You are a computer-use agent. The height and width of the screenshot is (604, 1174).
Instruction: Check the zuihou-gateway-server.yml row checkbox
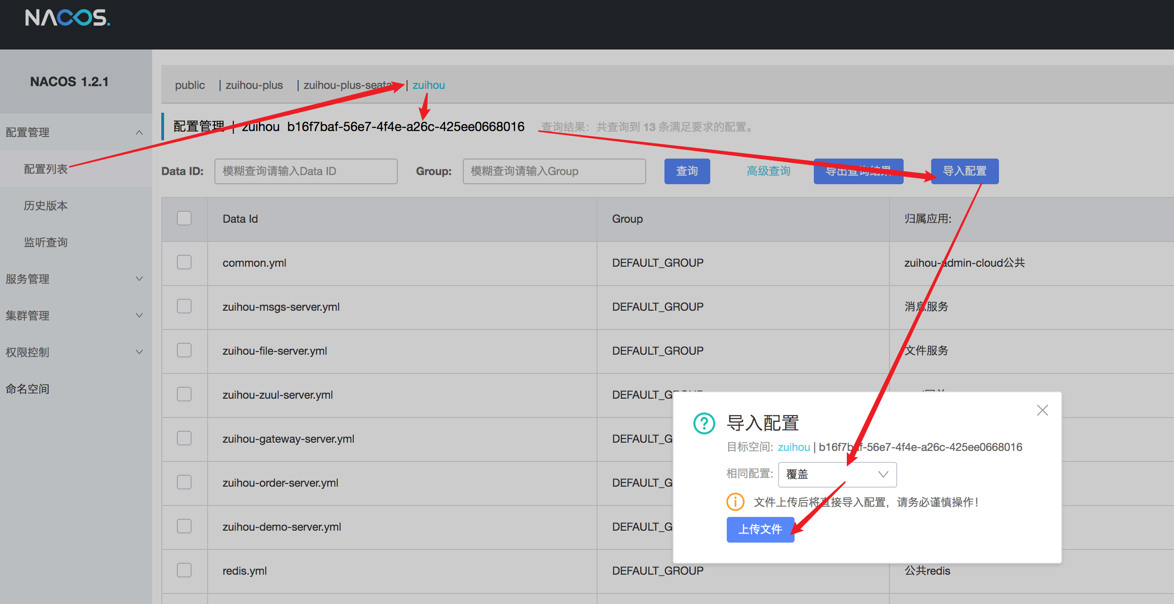pyautogui.click(x=184, y=438)
